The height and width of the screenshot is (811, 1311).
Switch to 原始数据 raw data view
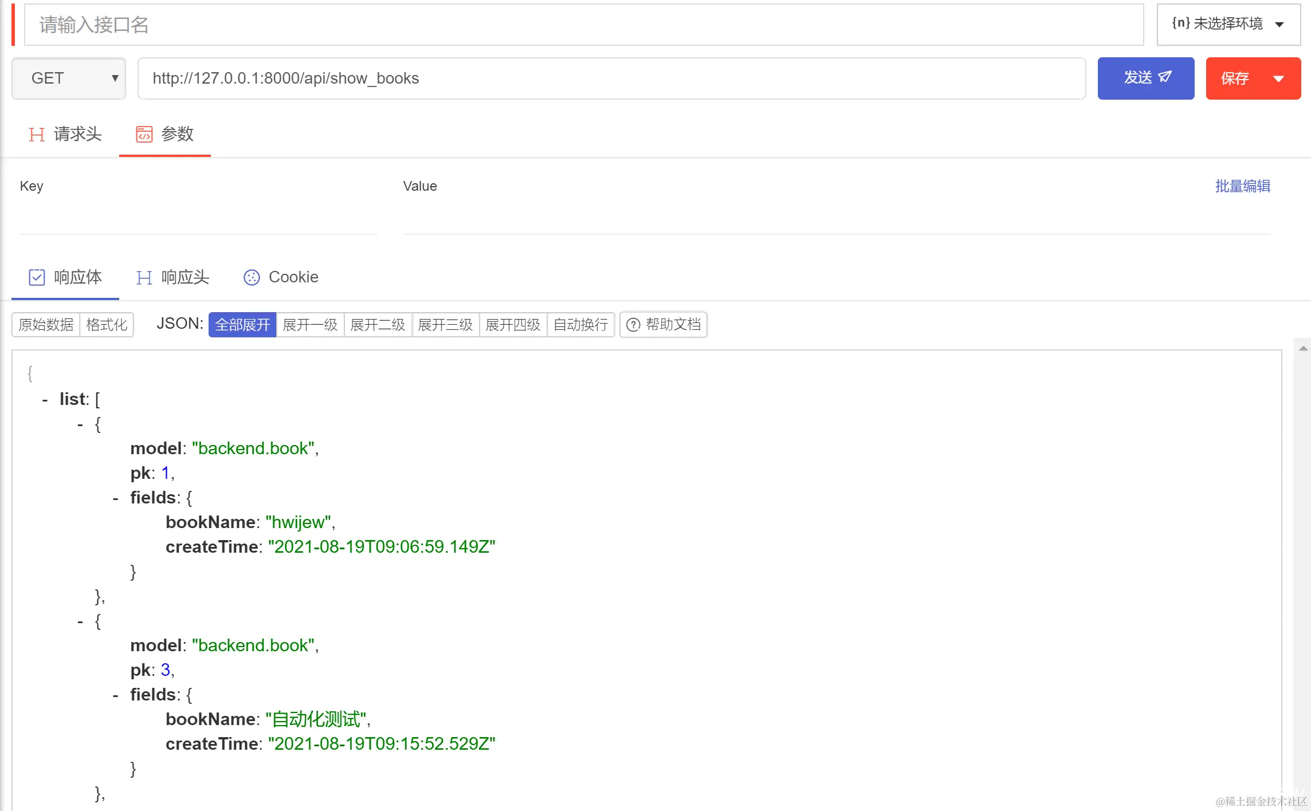45,325
